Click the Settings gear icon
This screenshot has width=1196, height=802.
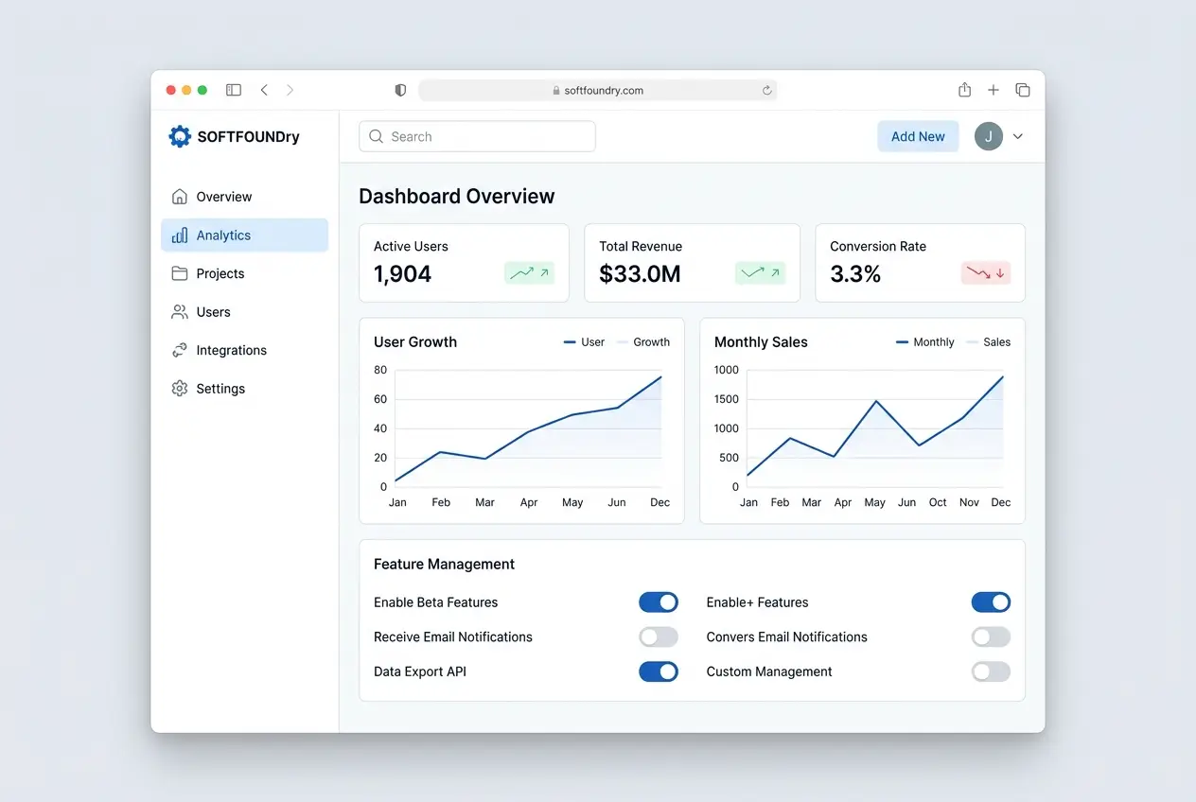tap(180, 388)
